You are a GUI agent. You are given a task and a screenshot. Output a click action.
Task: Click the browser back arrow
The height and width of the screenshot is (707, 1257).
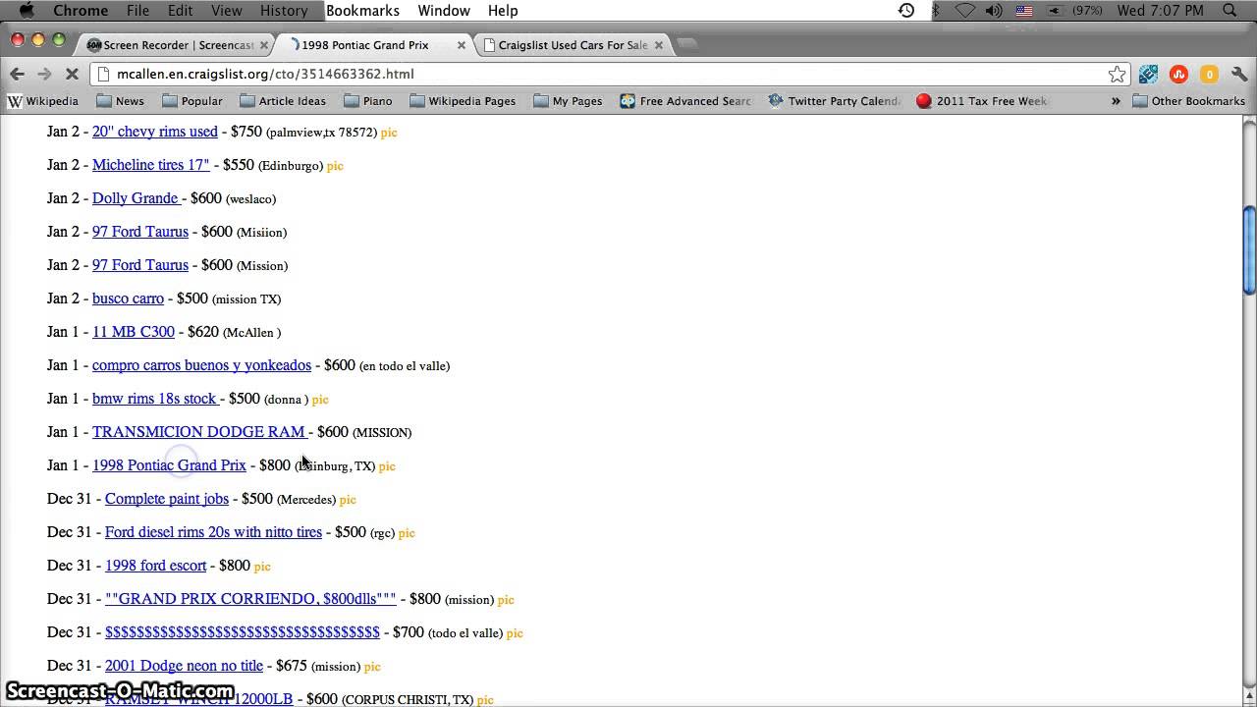pos(17,74)
